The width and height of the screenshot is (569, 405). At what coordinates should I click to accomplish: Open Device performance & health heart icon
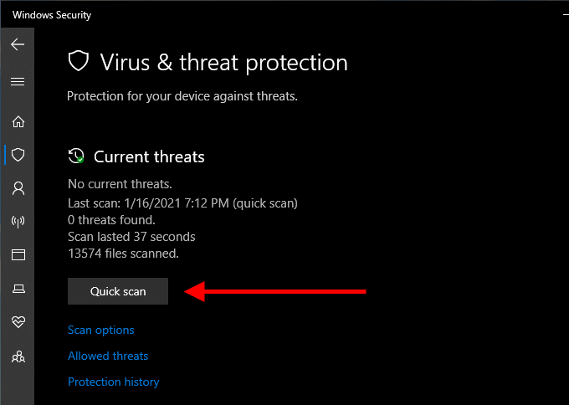click(x=18, y=322)
